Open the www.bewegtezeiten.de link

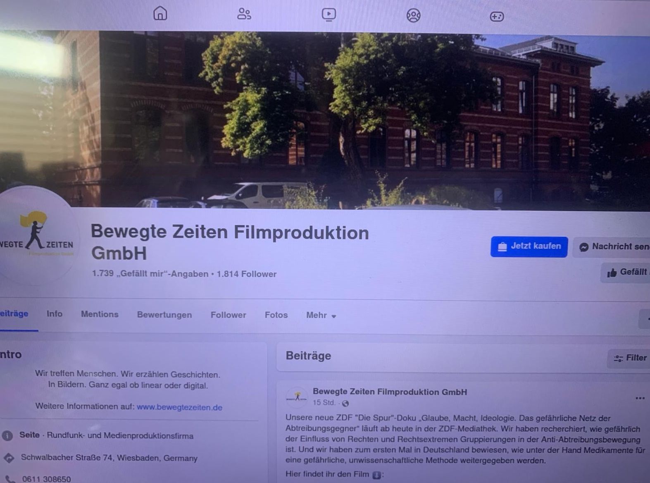point(179,407)
